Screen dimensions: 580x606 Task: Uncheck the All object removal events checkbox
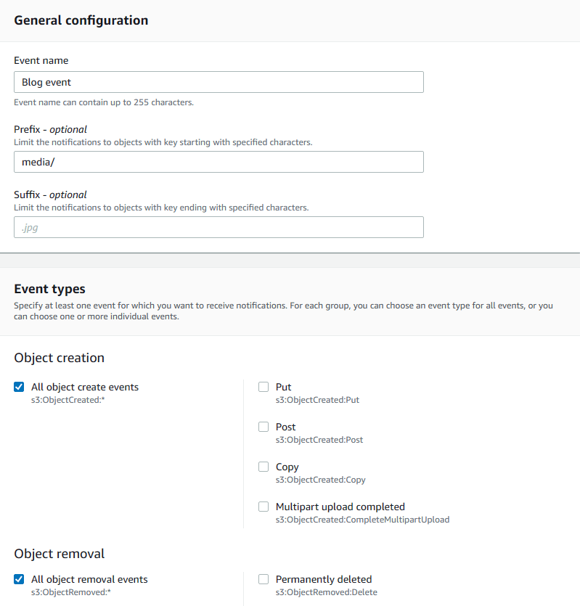coord(19,579)
